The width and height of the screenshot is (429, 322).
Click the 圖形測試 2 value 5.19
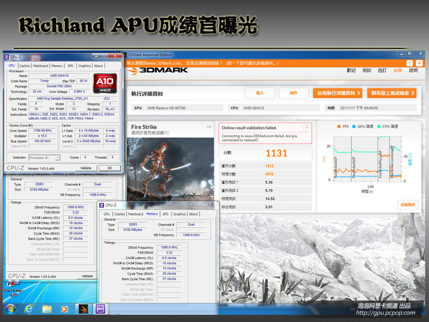coord(269,191)
